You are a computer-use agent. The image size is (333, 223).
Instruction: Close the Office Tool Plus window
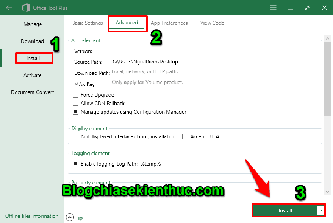pyautogui.click(x=324, y=8)
